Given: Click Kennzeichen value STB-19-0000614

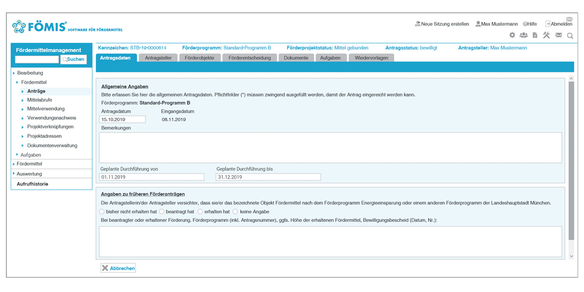Looking at the screenshot, I should (148, 48).
